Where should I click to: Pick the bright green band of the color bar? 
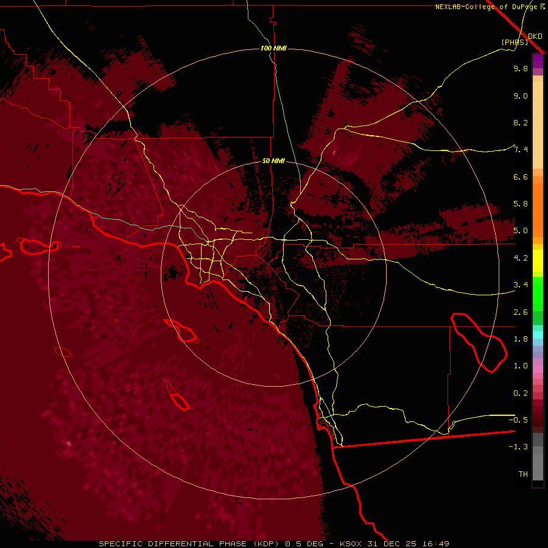(538, 293)
